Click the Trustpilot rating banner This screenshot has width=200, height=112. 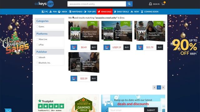[x=51, y=105]
